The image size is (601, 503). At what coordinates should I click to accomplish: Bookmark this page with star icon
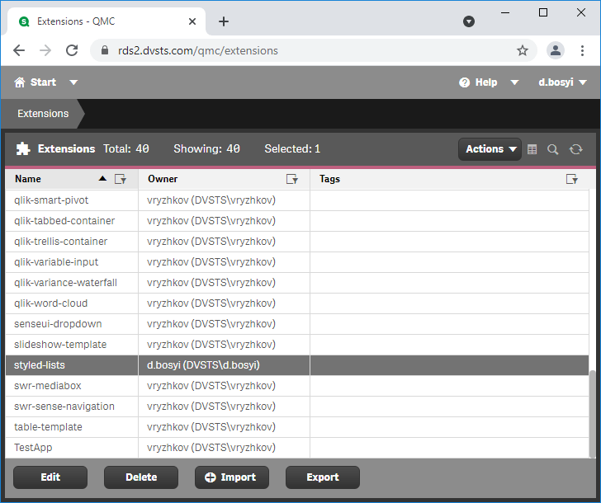[x=522, y=50]
